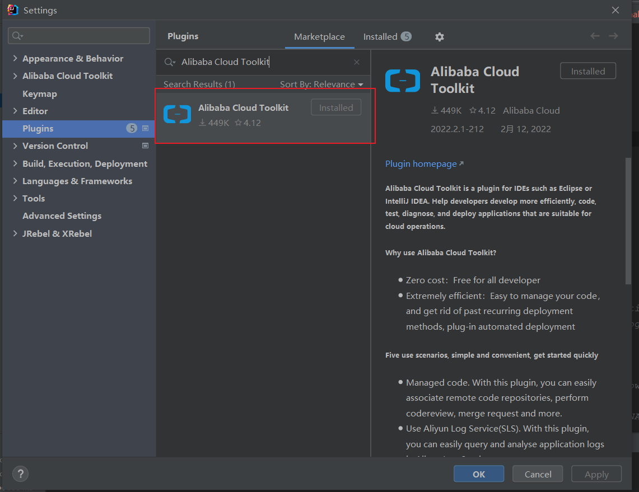
Task: Switch to the Marketplace tab
Action: 319,36
